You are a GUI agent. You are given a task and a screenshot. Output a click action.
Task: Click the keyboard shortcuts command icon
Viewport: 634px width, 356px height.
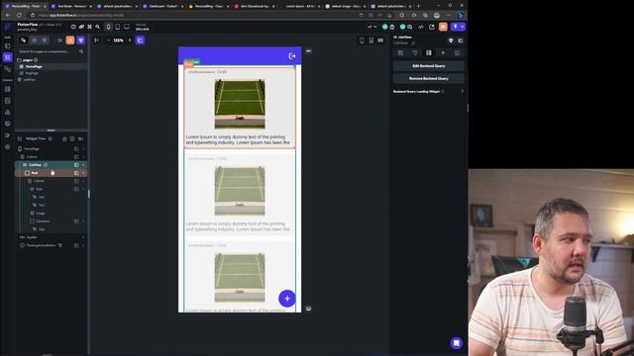(89, 27)
